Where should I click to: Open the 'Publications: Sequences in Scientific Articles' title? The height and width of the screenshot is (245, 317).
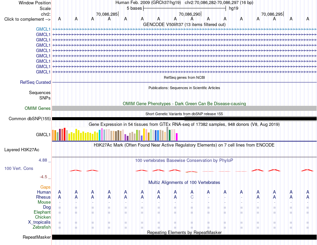[x=184, y=88]
